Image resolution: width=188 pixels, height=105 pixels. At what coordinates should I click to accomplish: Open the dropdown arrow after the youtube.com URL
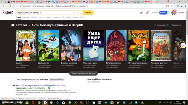(46, 88)
